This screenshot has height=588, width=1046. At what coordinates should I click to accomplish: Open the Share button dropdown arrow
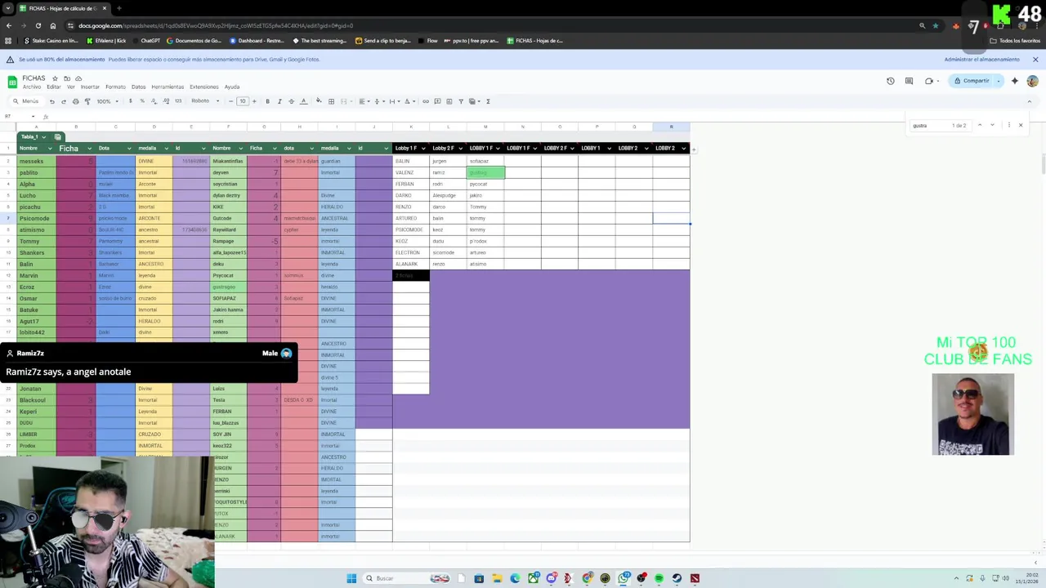tap(999, 81)
